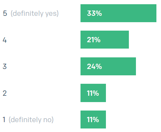Click the 24% percentage text
The image size is (161, 132).
94,67
